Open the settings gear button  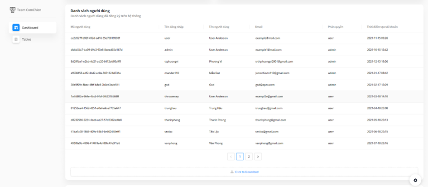point(415,180)
